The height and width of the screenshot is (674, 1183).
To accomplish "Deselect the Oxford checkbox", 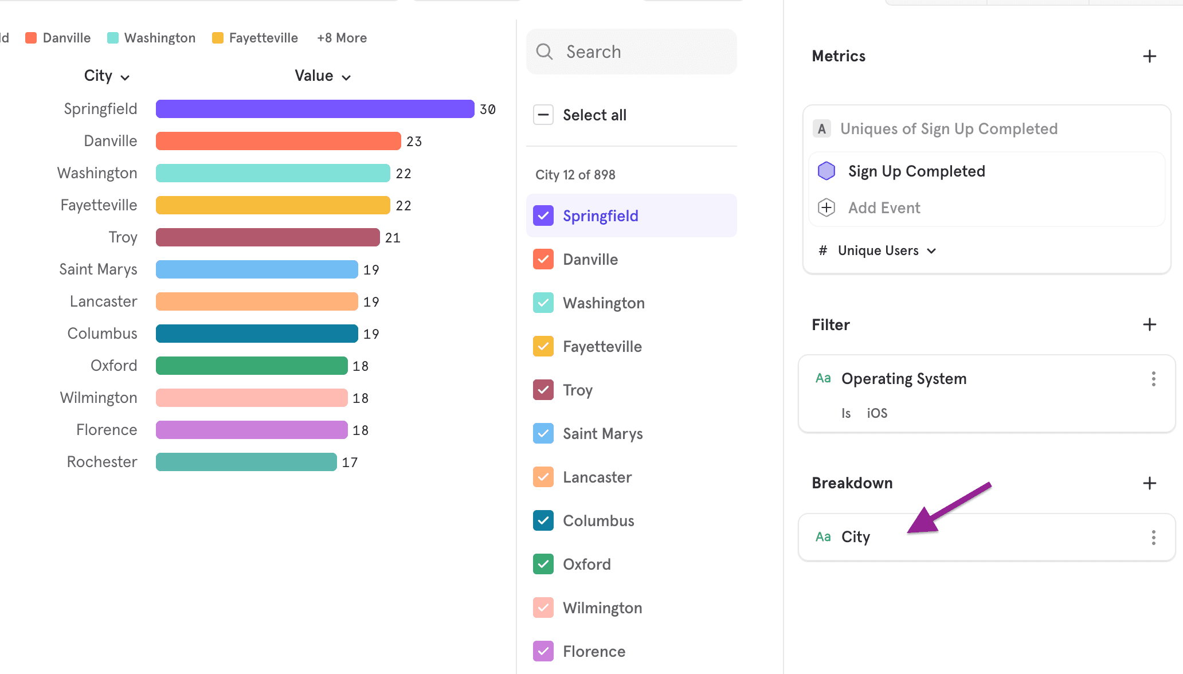I will (x=543, y=564).
